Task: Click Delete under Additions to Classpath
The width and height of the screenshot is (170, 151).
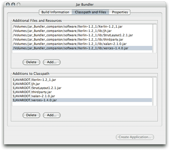Action: pyautogui.click(x=31, y=115)
